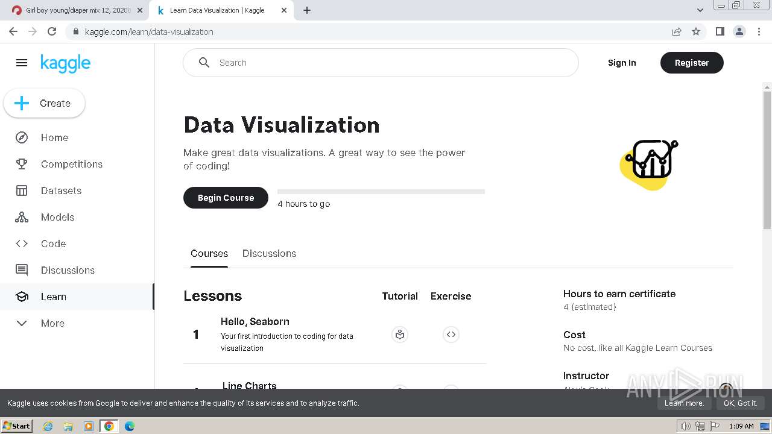Click the browser Back arrow

tap(13, 31)
